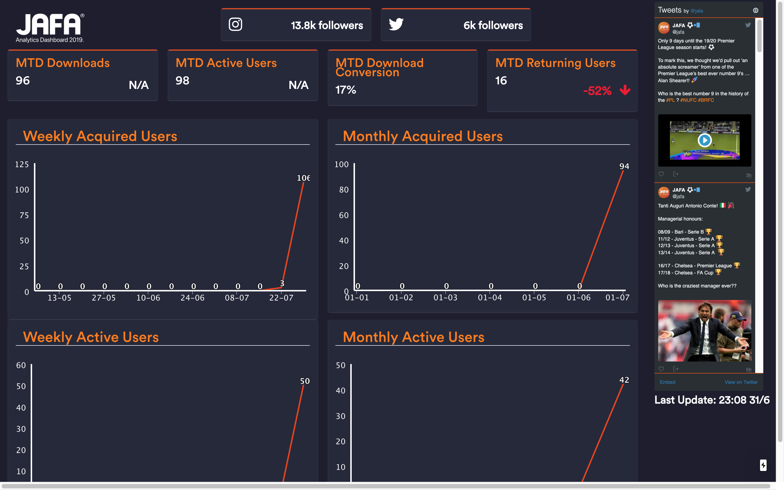Viewport: 784px width, 490px height.
Task: Like the Alan Shearer tweet
Action: point(661,174)
